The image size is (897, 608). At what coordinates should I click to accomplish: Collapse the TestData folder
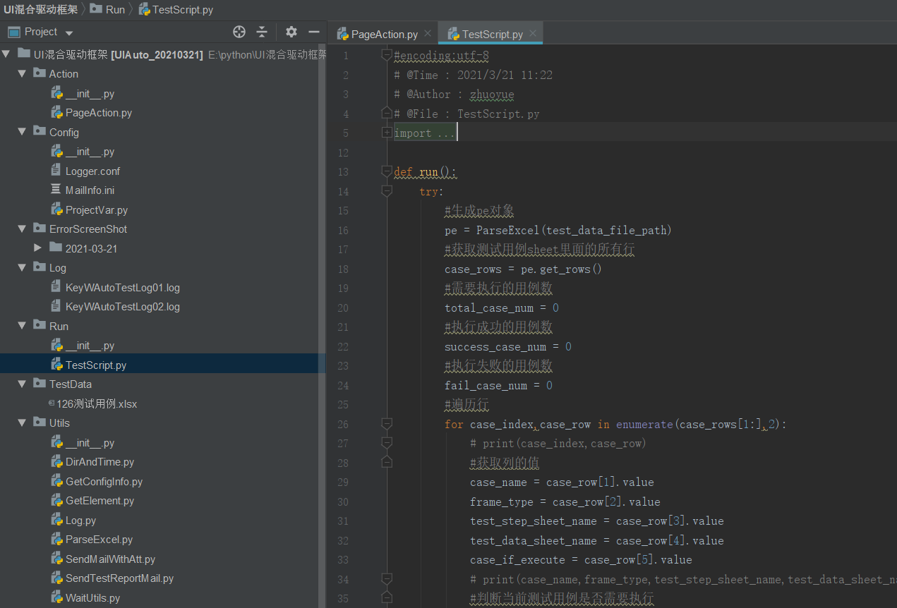(x=23, y=384)
